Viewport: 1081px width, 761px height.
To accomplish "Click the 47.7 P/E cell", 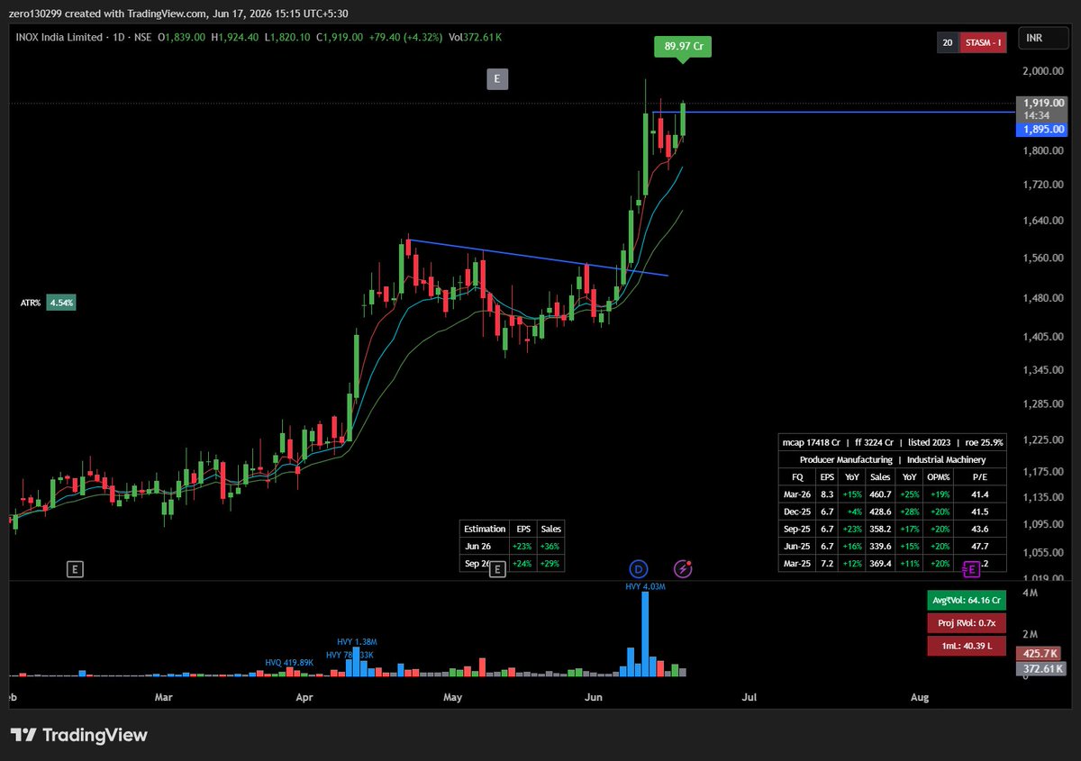I will coord(980,546).
